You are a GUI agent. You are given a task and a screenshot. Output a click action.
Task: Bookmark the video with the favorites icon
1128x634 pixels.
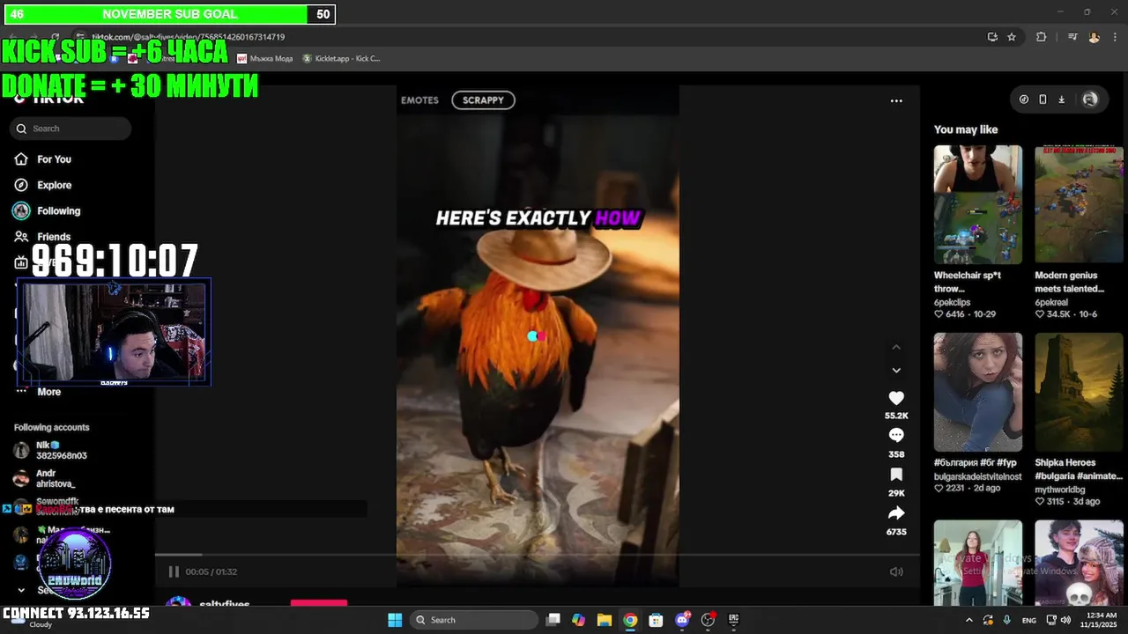point(896,475)
